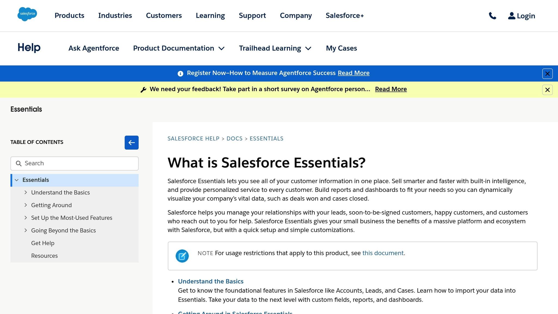Screen dimensions: 558x314
Task: Click the 'What is Salesforce Essentials?' heading
Action: point(266,163)
